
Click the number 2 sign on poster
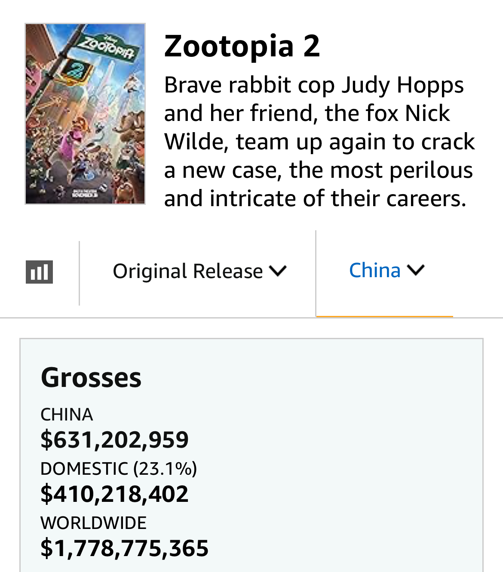click(x=77, y=71)
